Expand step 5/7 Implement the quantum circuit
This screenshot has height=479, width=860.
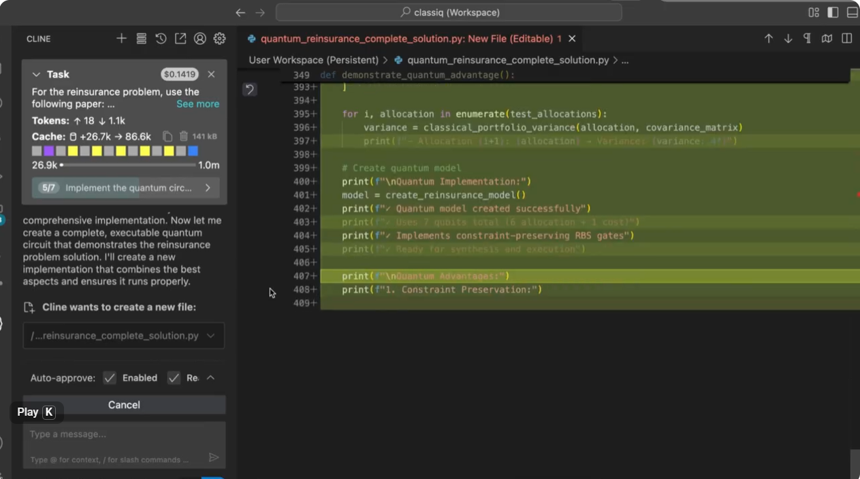point(208,188)
